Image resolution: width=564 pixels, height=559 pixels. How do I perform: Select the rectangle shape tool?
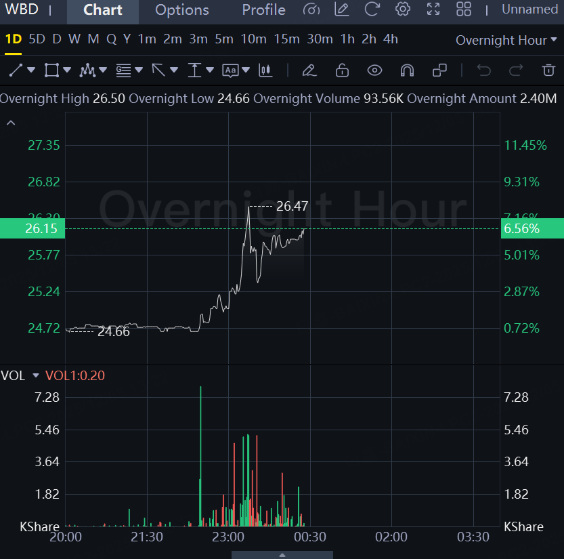tap(51, 70)
